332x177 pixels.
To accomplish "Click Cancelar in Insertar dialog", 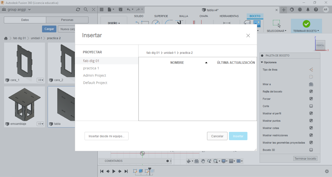I will (x=217, y=136).
